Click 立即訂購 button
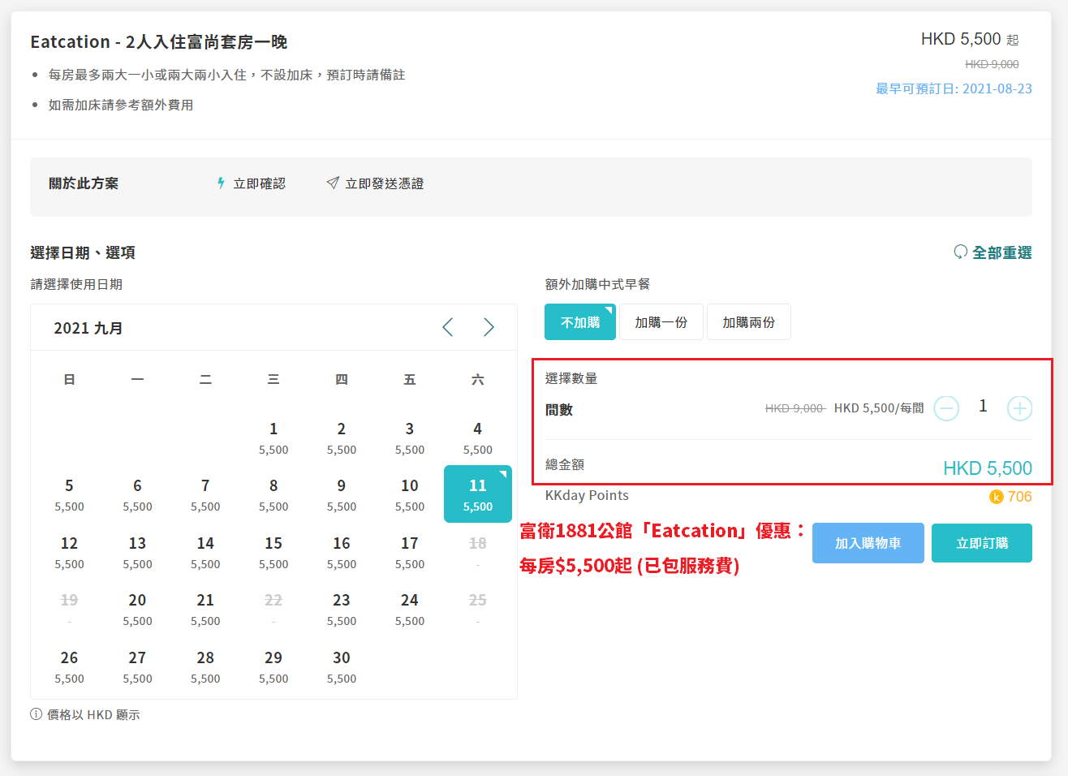This screenshot has width=1068, height=776. pos(982,543)
